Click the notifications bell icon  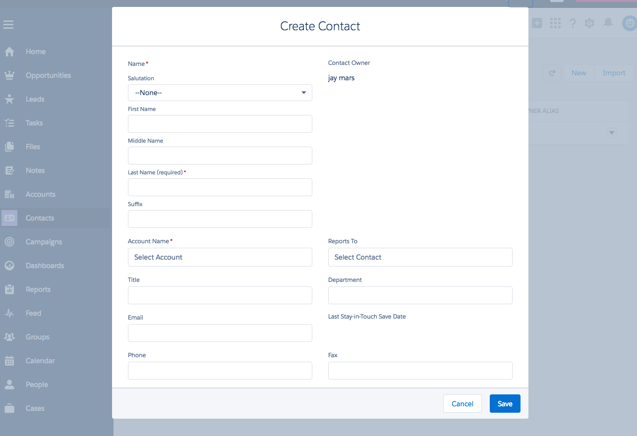point(608,23)
